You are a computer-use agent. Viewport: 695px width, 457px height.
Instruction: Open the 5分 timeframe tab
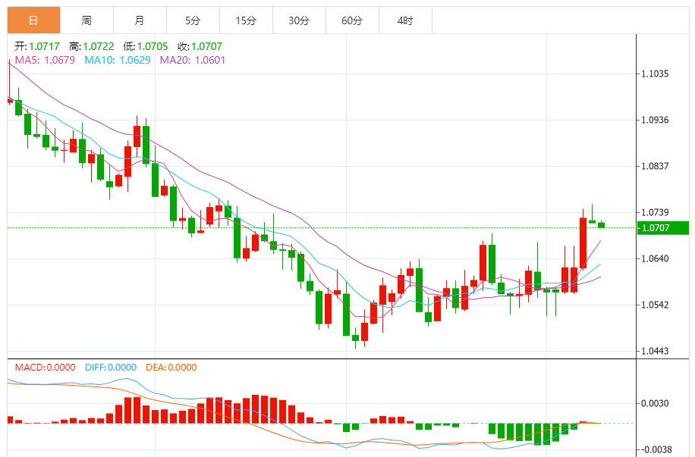click(193, 20)
